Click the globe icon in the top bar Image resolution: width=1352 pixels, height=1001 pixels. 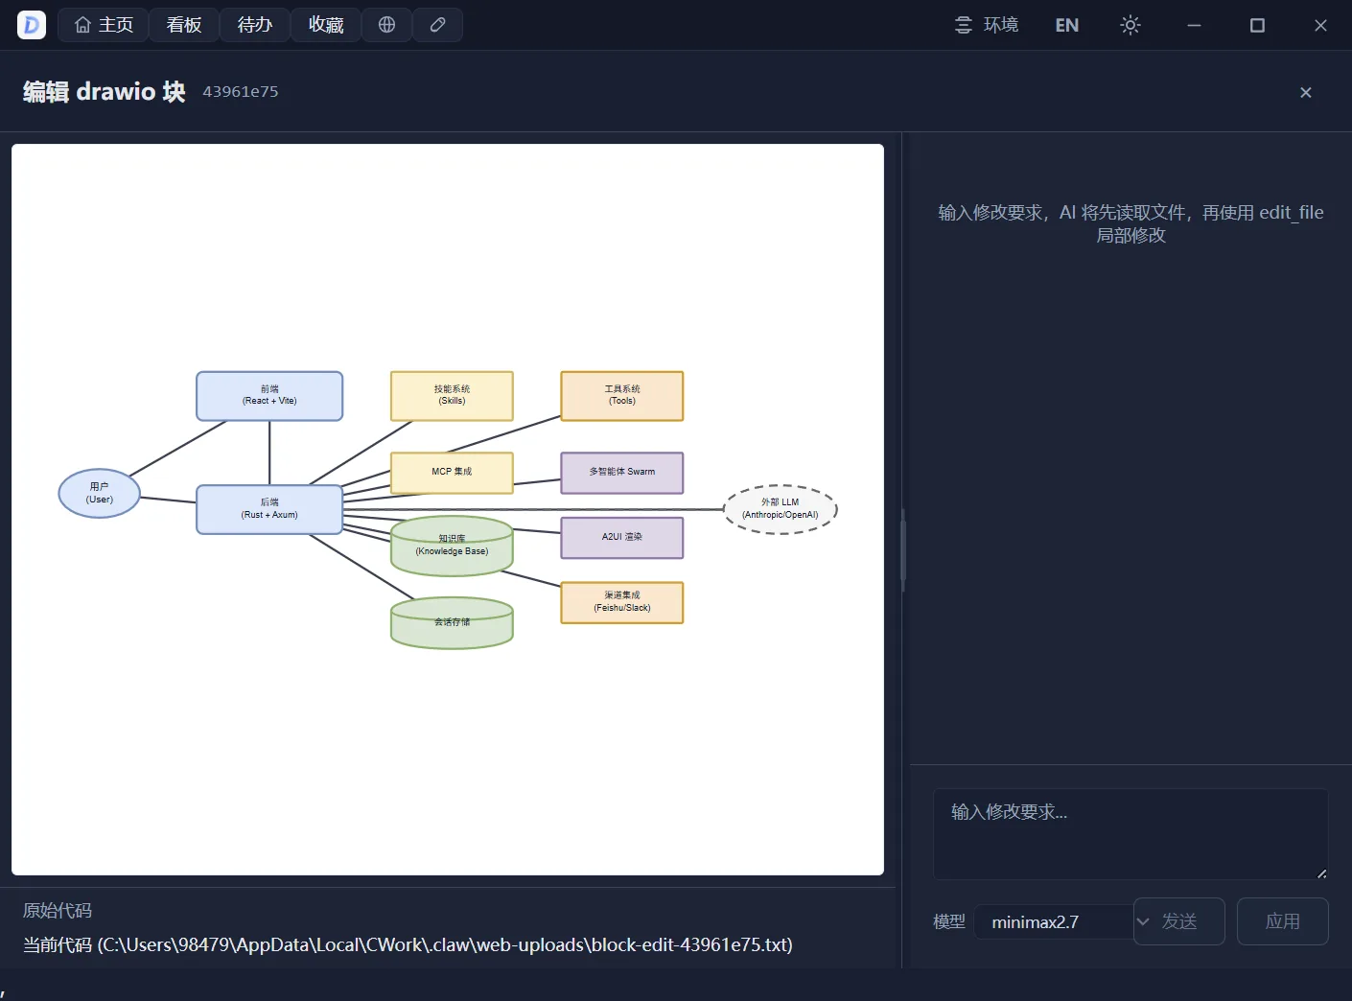point(386,25)
